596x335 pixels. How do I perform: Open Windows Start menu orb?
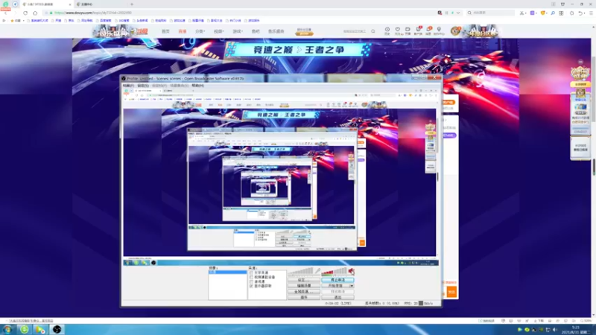coord(7,329)
